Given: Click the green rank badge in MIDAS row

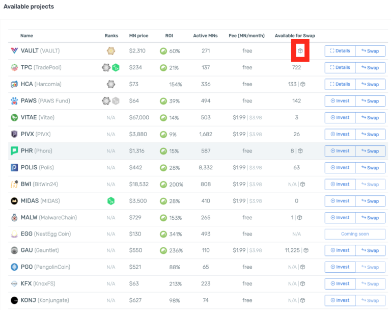Looking at the screenshot, I should (111, 201).
